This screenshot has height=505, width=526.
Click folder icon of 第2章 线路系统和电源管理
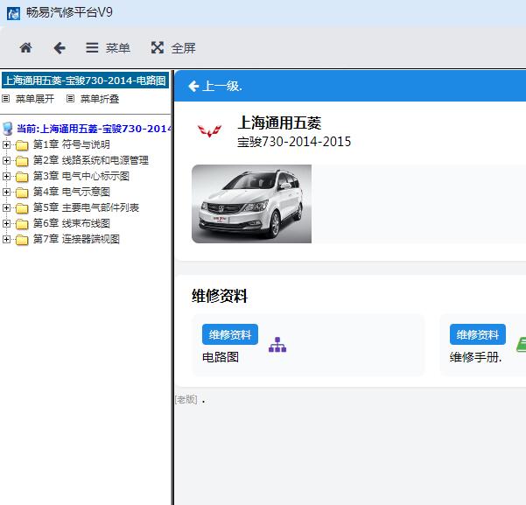pyautogui.click(x=22, y=161)
